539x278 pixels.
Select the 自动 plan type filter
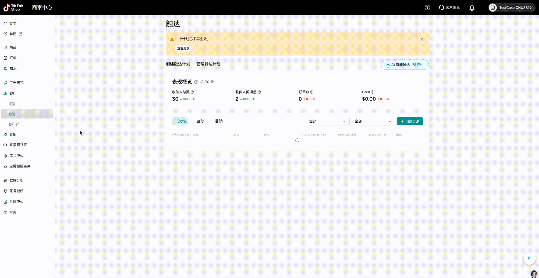pyautogui.click(x=200, y=121)
